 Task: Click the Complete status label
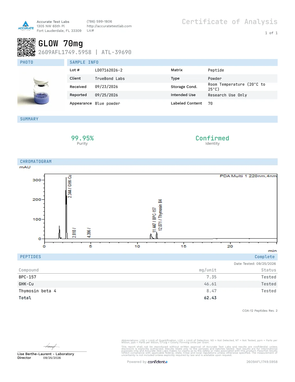click(x=265, y=257)
